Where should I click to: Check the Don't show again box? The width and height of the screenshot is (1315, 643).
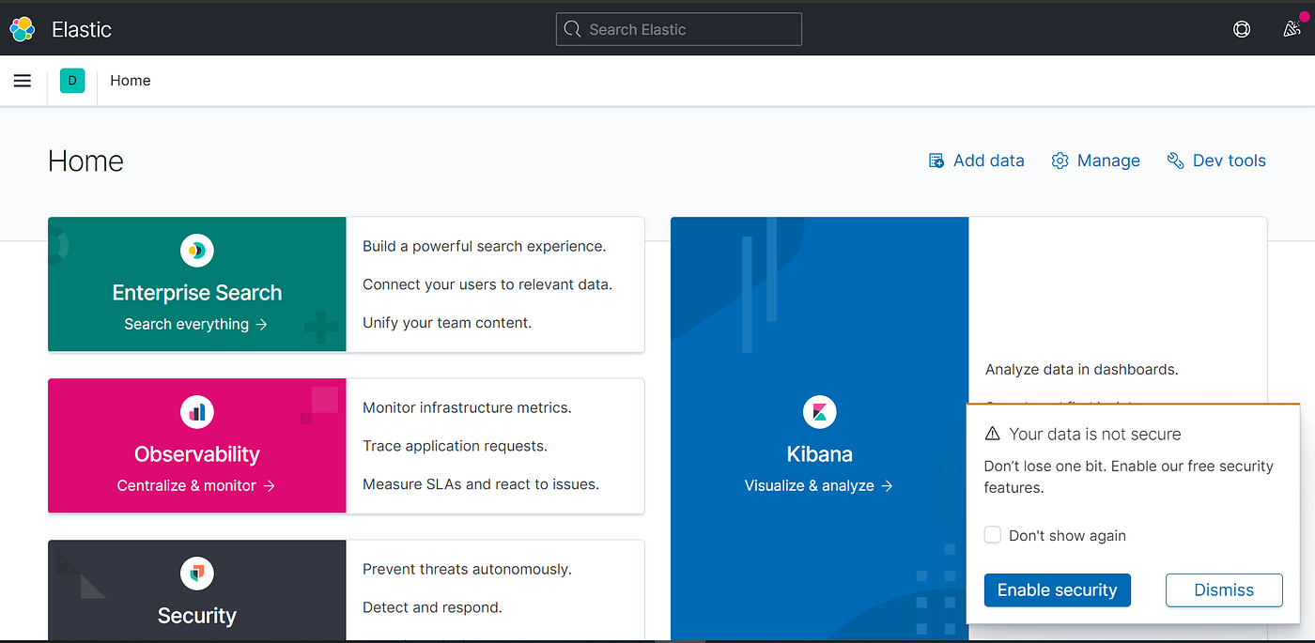click(x=993, y=535)
